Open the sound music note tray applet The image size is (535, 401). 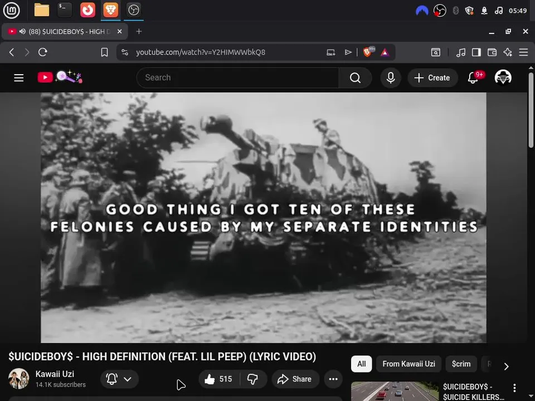[498, 11]
